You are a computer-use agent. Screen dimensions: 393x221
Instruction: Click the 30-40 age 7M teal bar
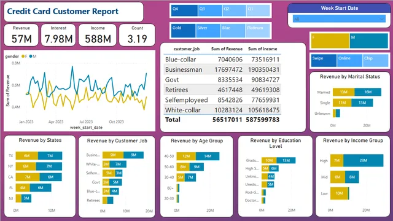tap(190, 177)
